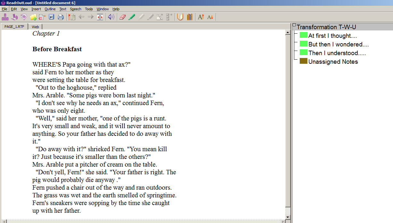The width and height of the screenshot is (393, 223).
Task: Click the grayed add note pencil icon
Action: click(160, 17)
